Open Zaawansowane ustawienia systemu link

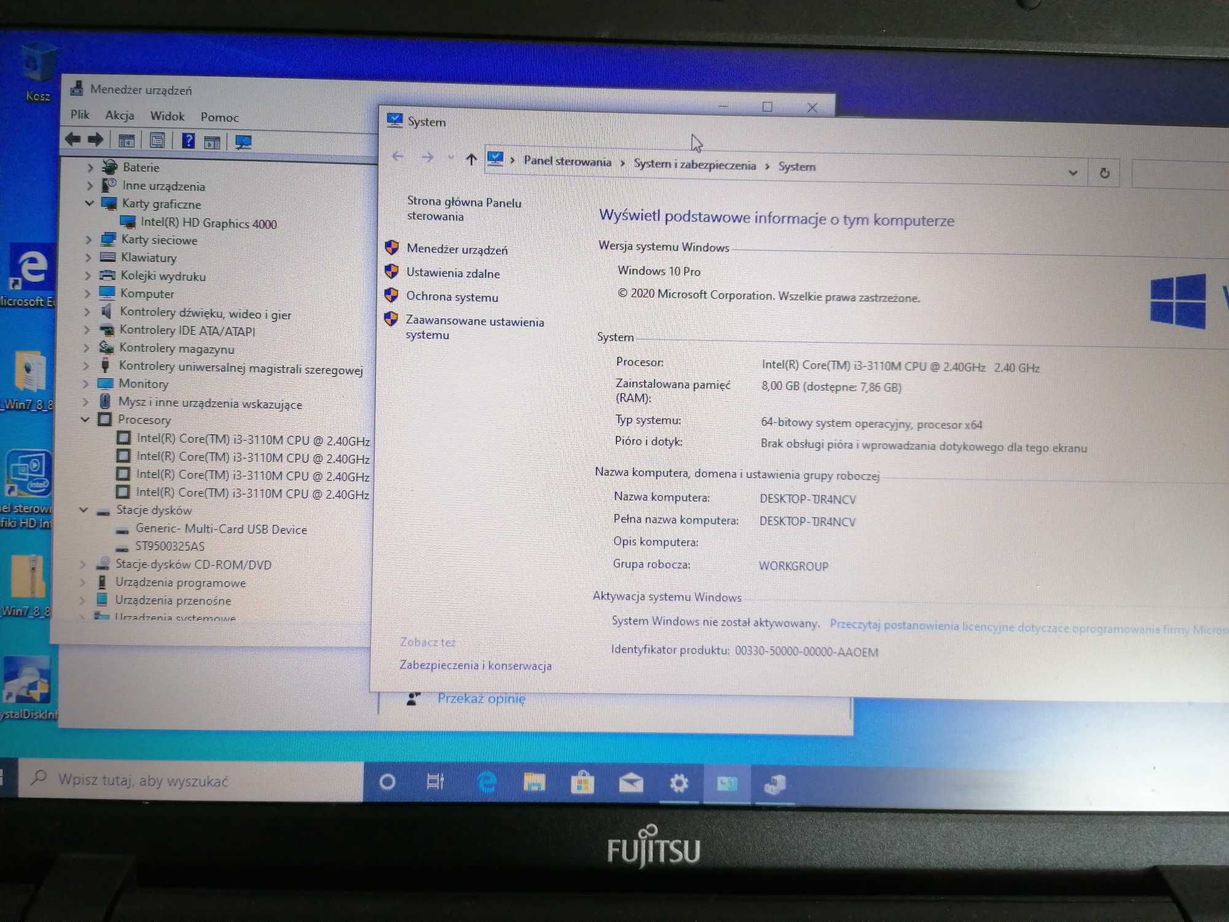click(x=474, y=327)
